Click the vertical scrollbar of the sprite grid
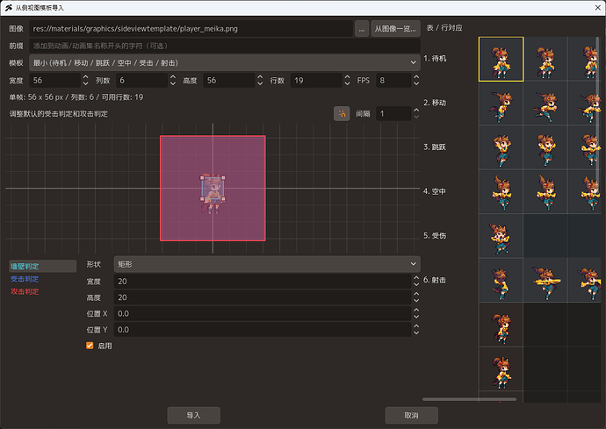Screen dimensions: 606x429 (599, 108)
